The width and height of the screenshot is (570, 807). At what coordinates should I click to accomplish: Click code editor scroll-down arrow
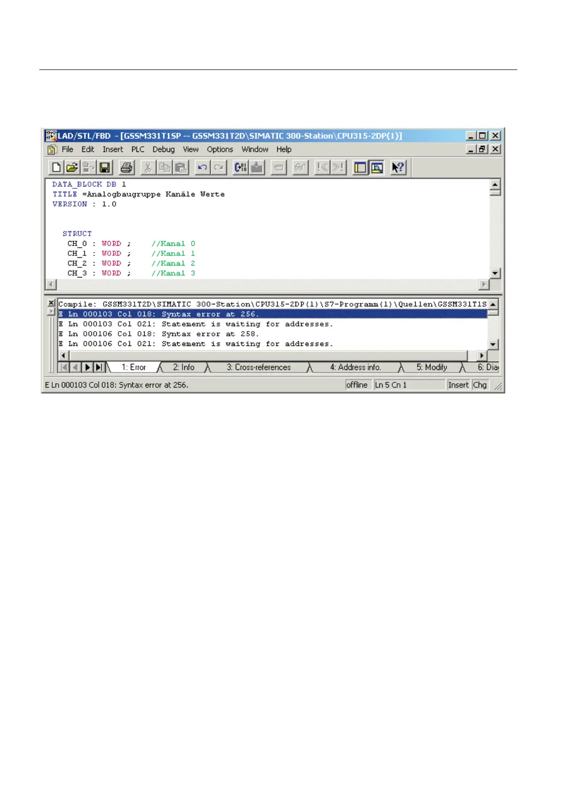[495, 273]
